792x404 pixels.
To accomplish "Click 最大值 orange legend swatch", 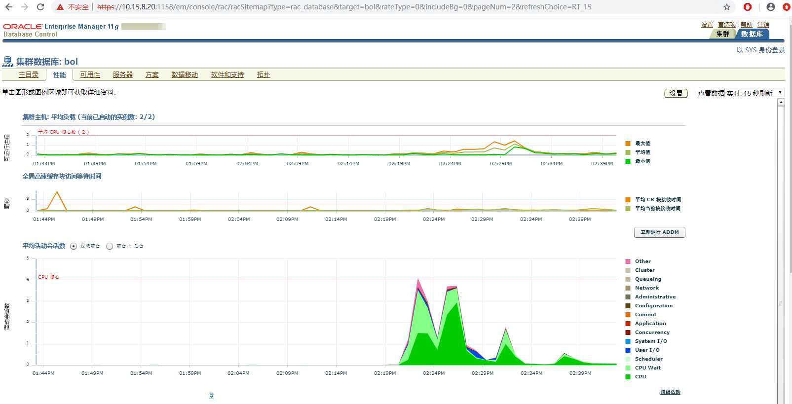I will 628,144.
